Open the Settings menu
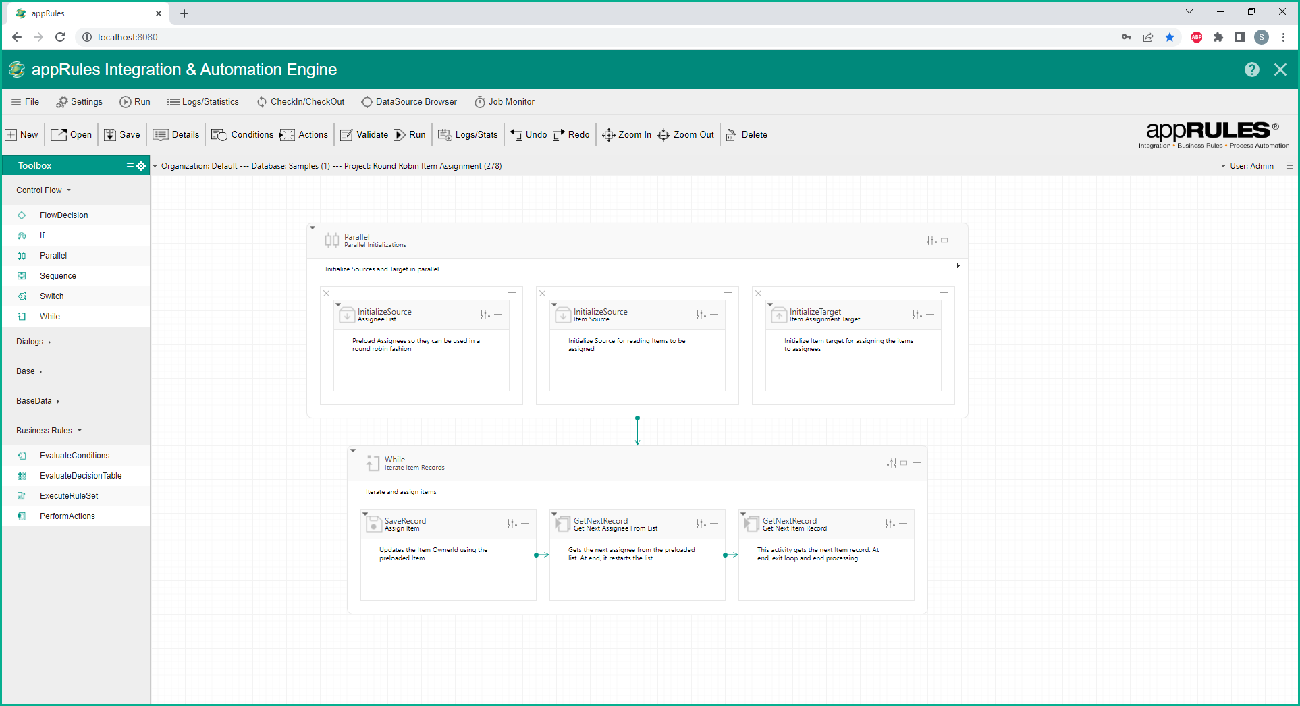The image size is (1300, 706). (80, 102)
